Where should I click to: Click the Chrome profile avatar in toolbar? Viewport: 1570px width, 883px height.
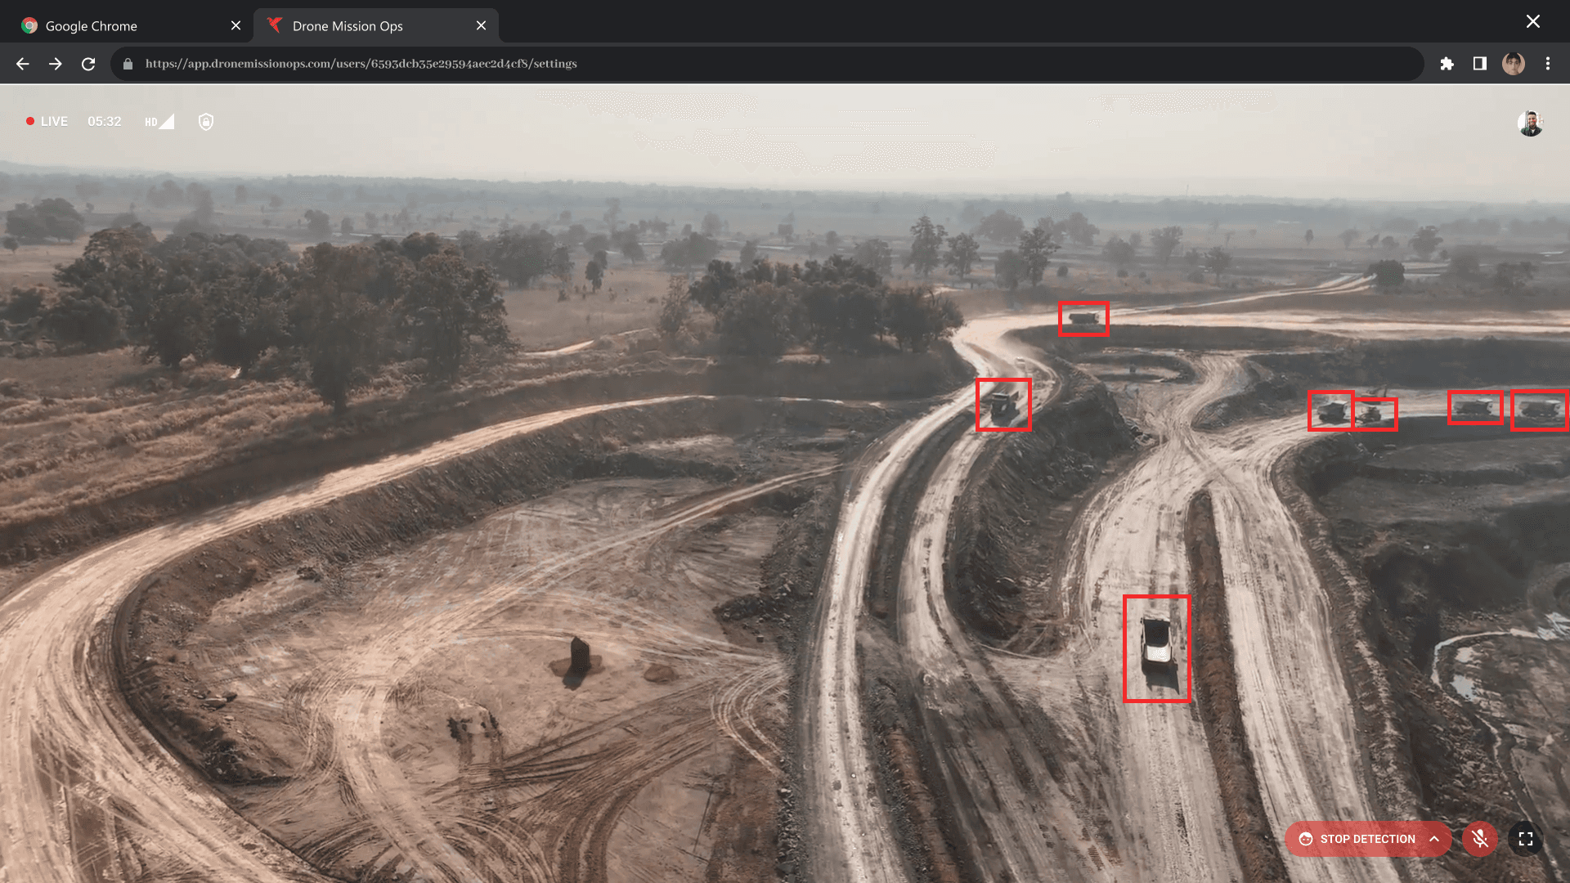coord(1514,64)
